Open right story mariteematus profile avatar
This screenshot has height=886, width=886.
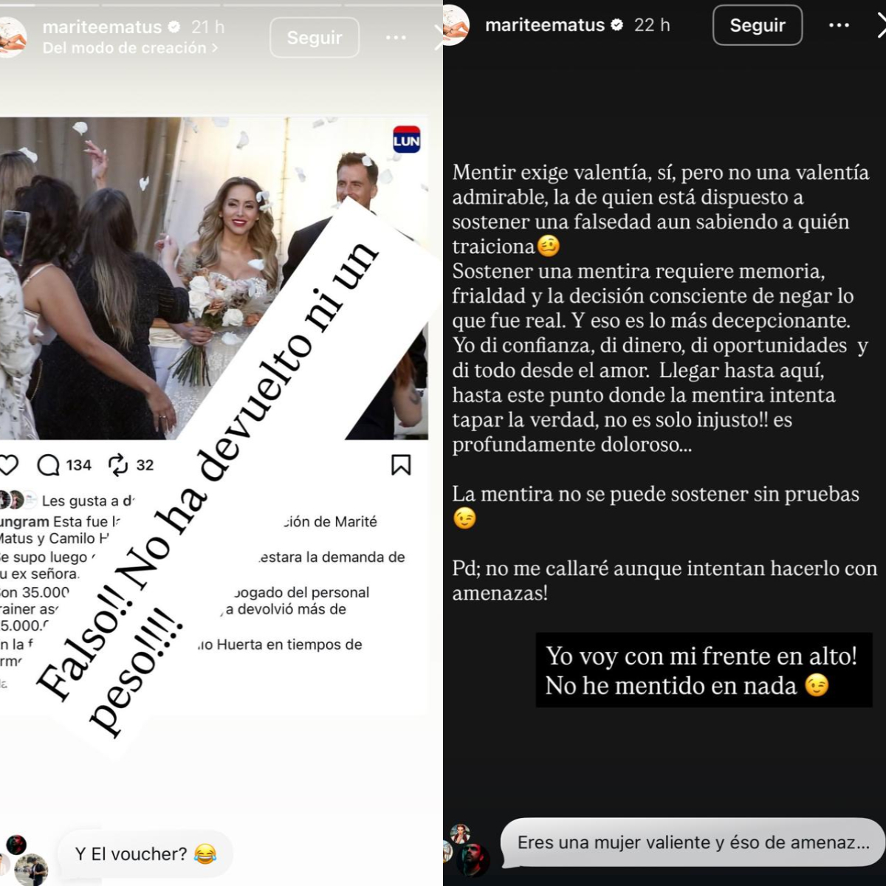tap(455, 24)
